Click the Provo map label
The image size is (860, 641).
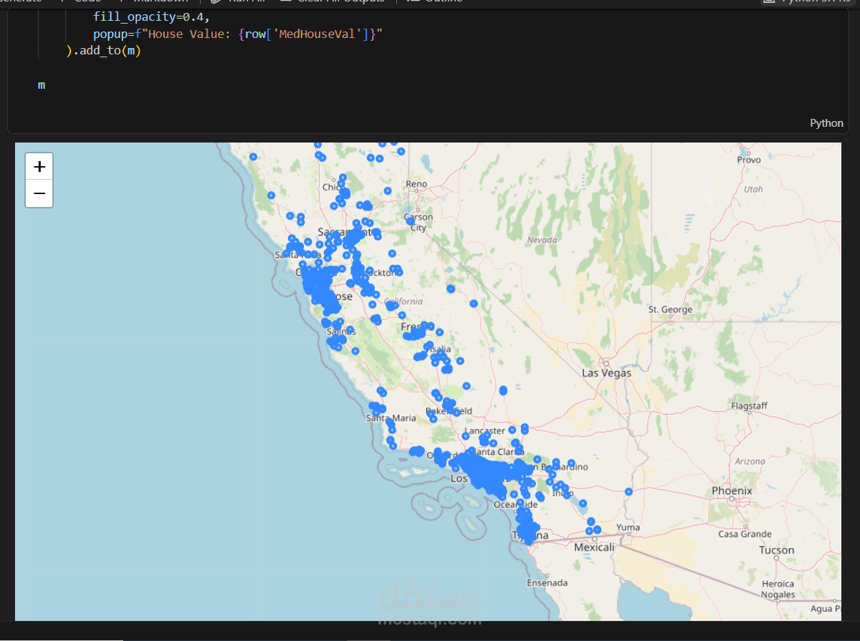pos(749,160)
